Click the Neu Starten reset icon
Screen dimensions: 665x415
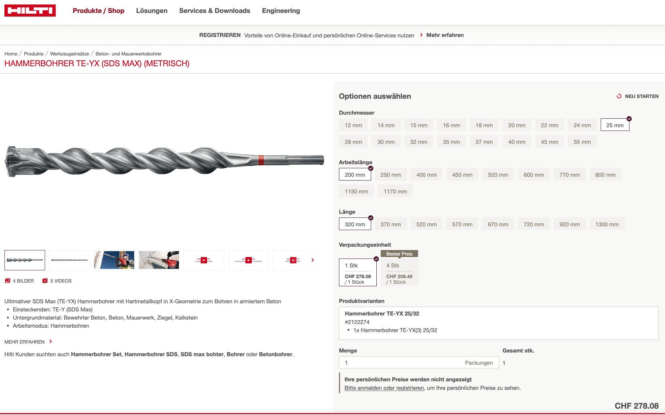[619, 96]
